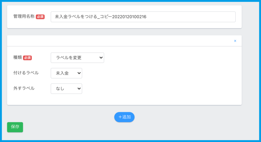
Task: Click the 外すラベル label text
Action: (24, 88)
